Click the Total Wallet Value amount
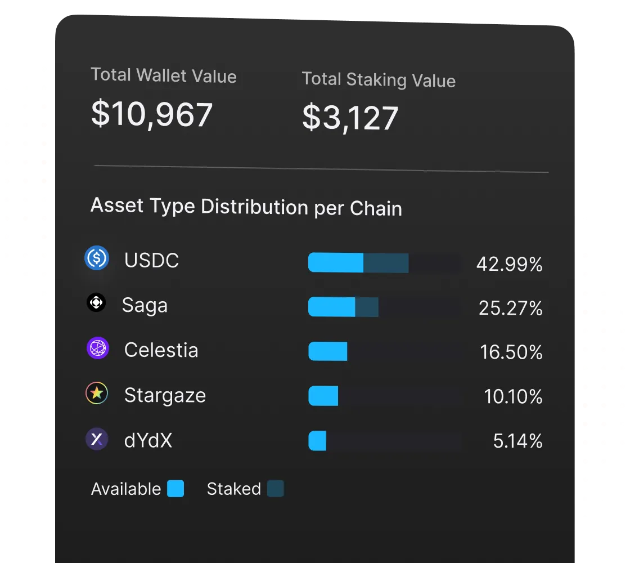Image resolution: width=630 pixels, height=563 pixels. 151,114
